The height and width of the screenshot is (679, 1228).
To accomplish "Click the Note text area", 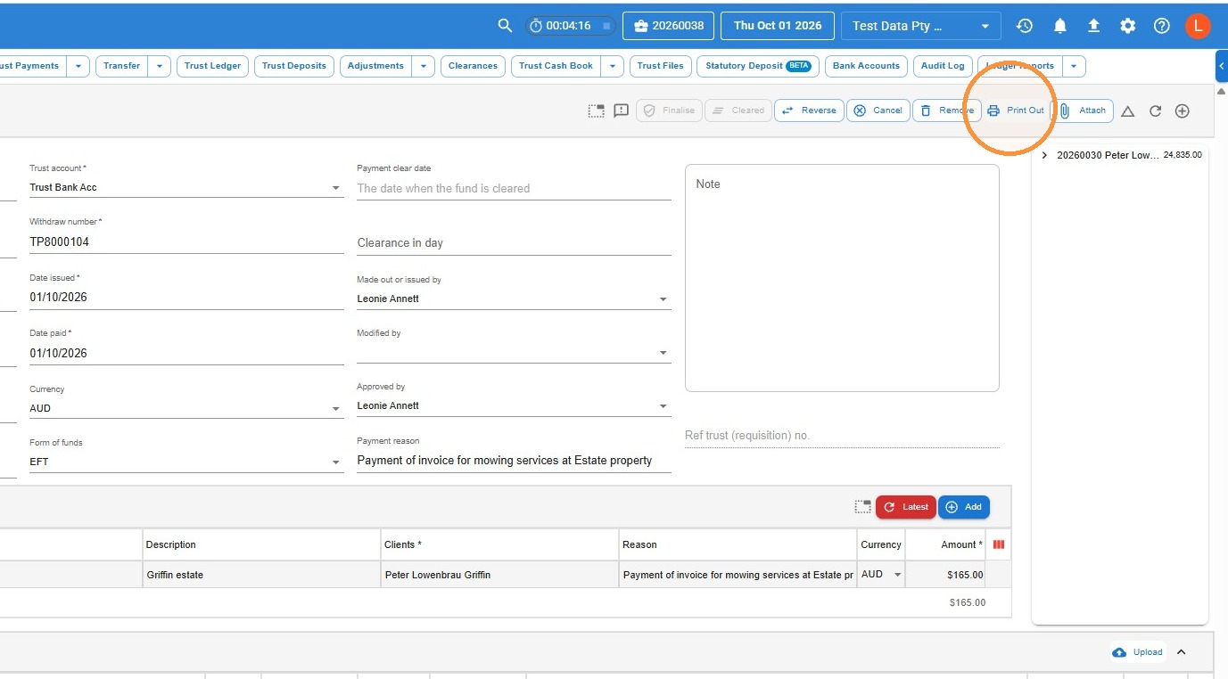I will [842, 278].
